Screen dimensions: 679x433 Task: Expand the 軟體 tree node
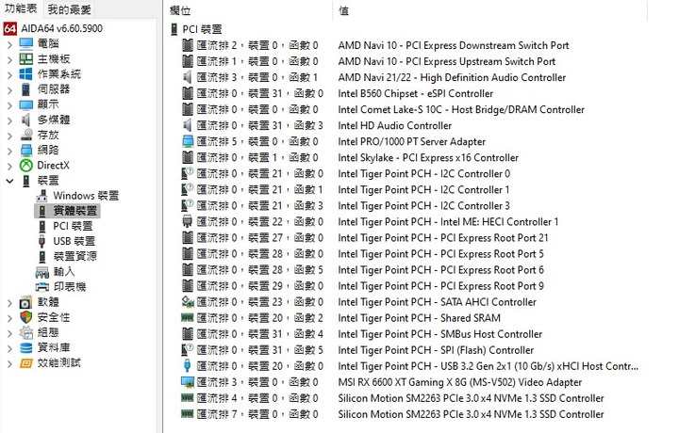(9, 303)
